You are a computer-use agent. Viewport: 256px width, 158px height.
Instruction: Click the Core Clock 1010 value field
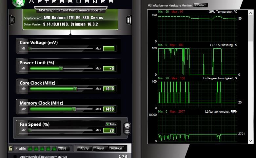coord(109,89)
